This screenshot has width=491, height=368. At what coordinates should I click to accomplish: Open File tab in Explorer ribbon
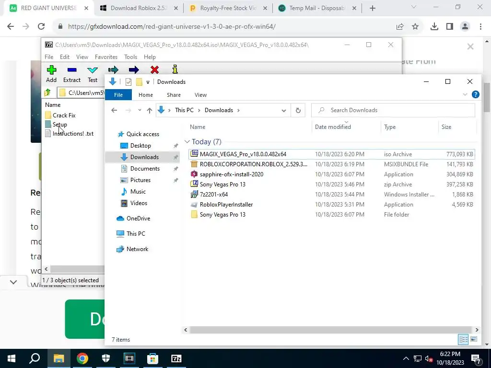(x=118, y=95)
